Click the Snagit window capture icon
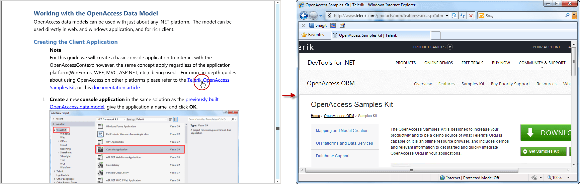This screenshot has height=184, width=580. [x=333, y=25]
